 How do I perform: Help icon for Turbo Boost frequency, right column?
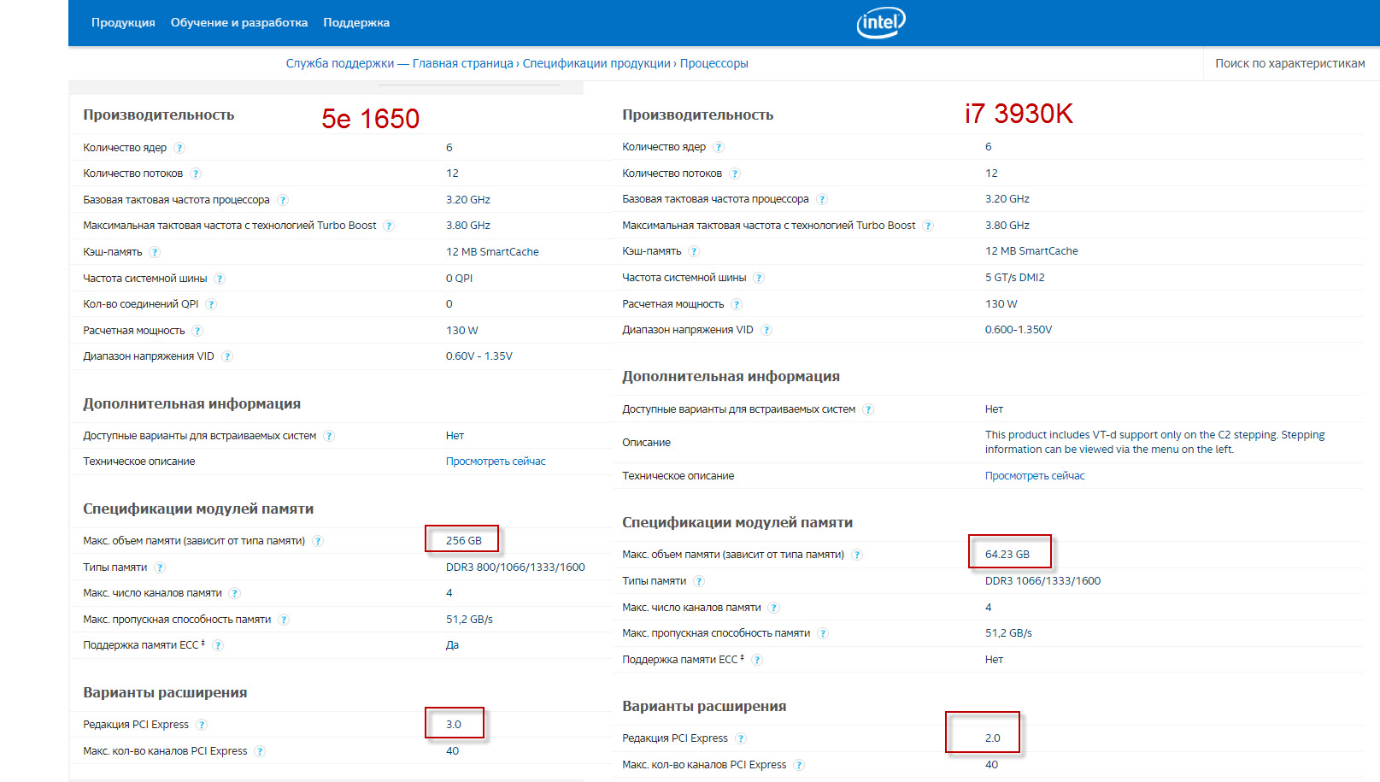pyautogui.click(x=928, y=226)
